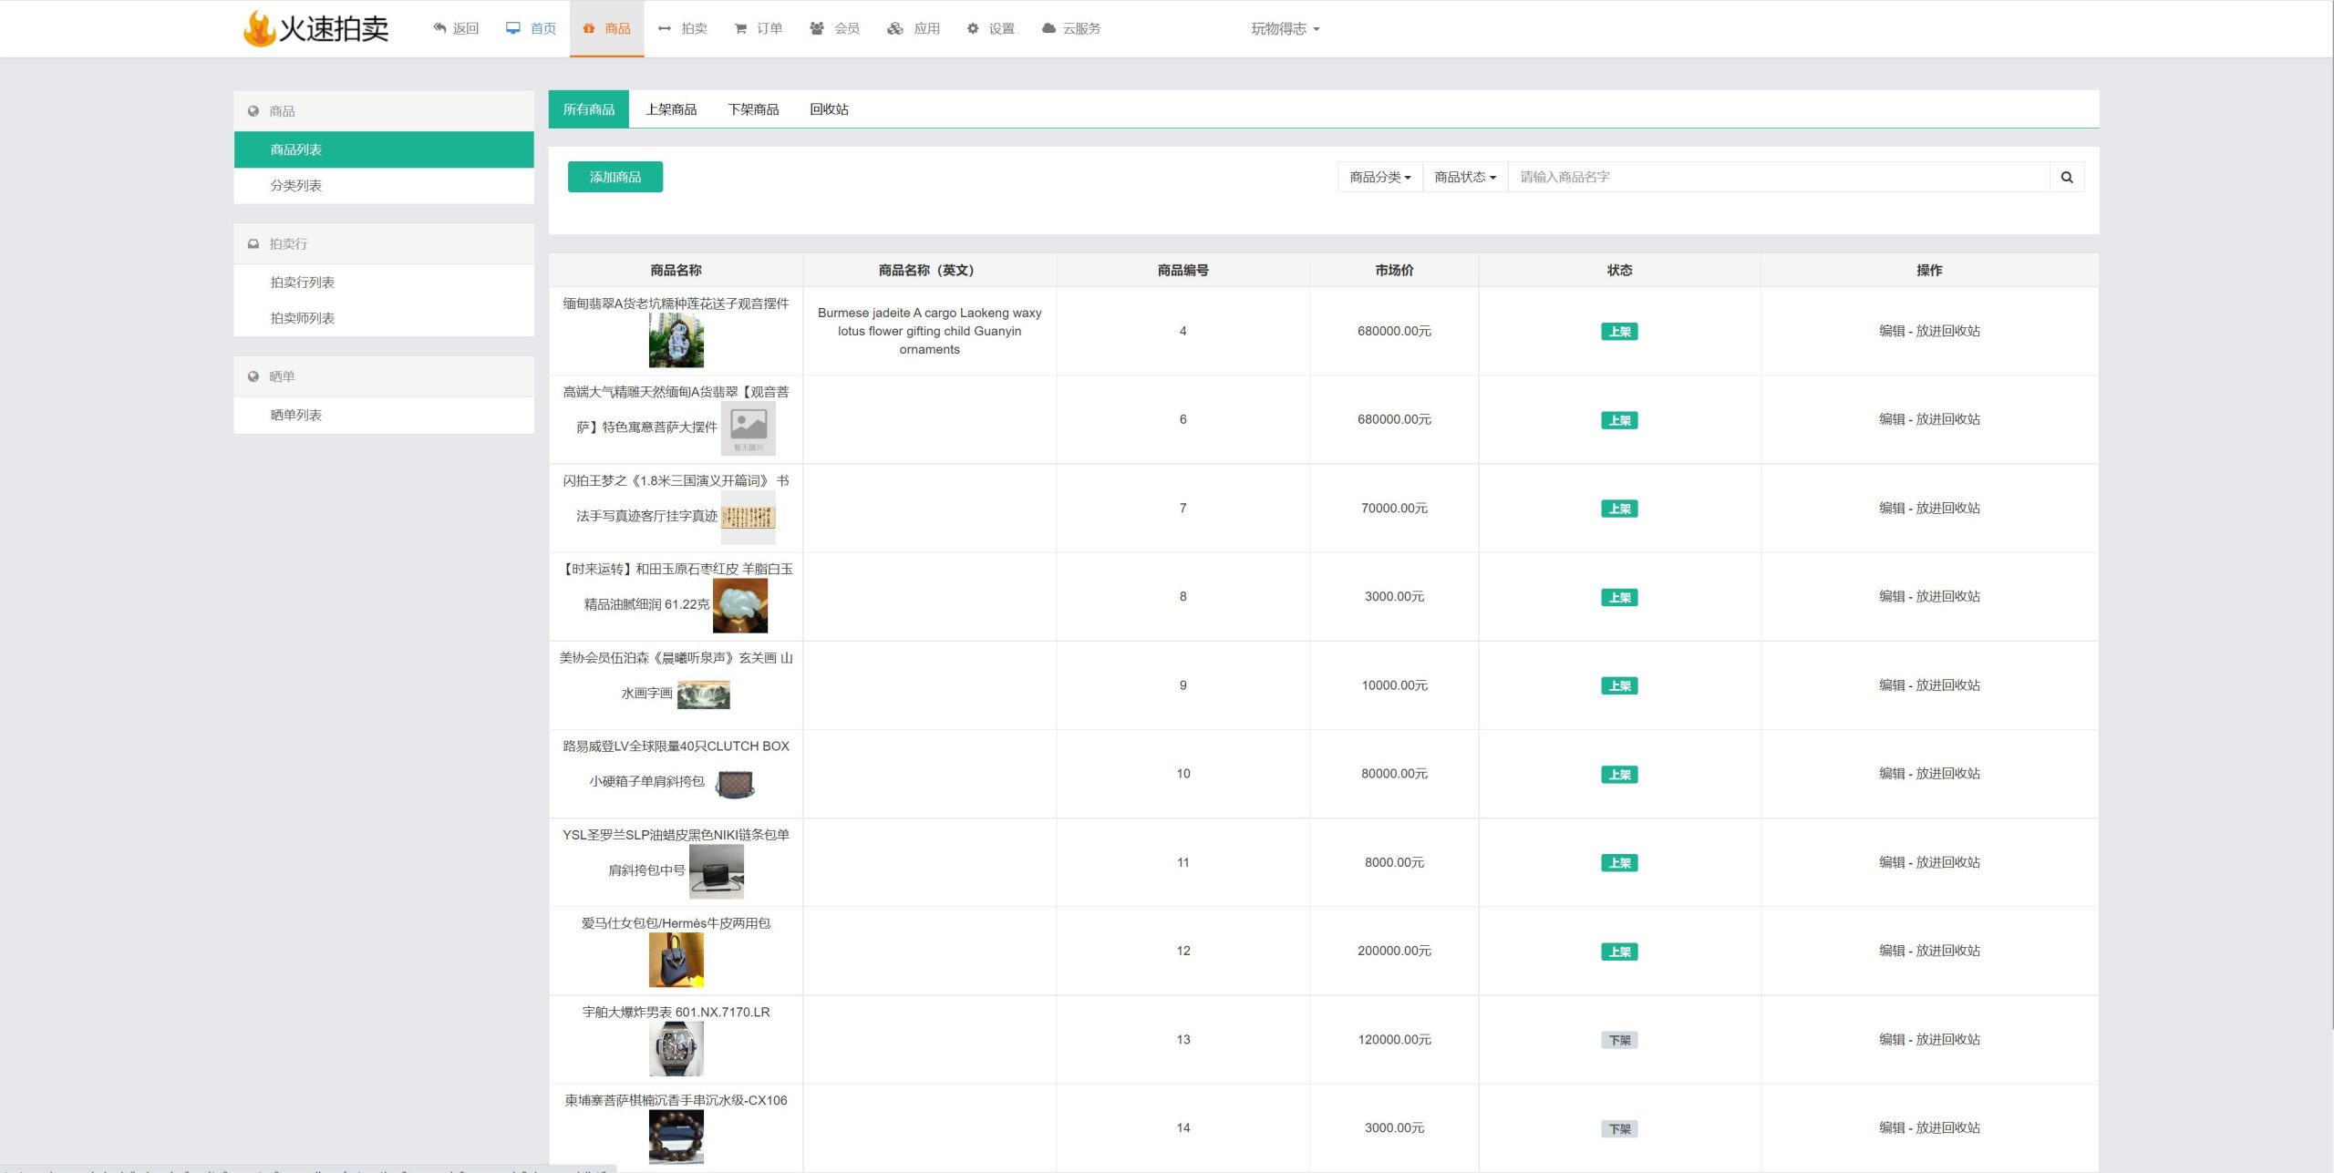This screenshot has width=2334, height=1173.
Task: Click the 商品名字 search input field
Action: (1779, 177)
